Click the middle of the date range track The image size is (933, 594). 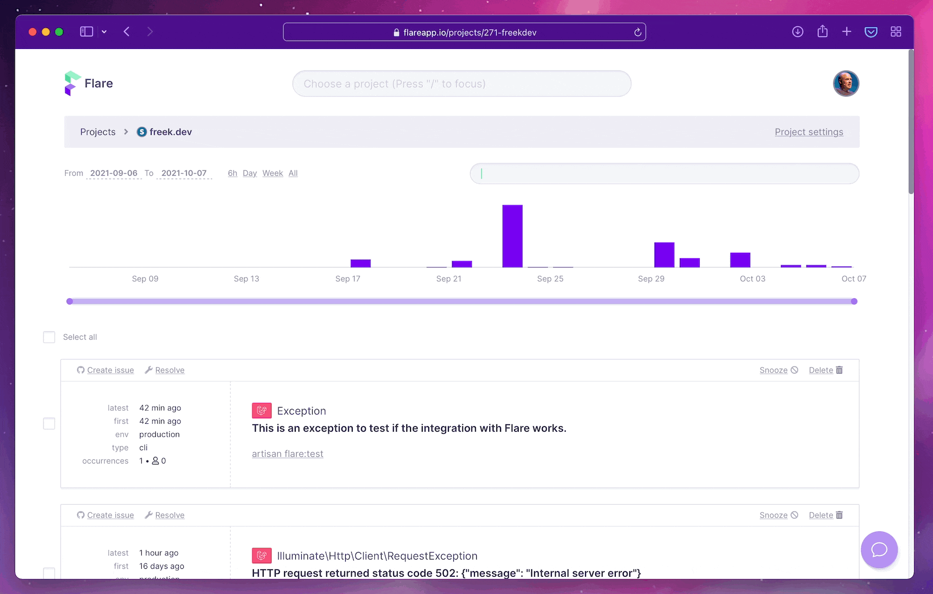click(x=462, y=301)
